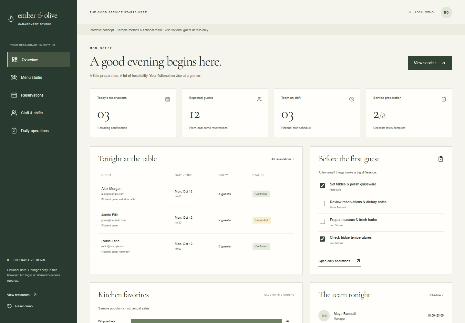The image size is (465, 323).
Task: Click the Daily operations clipboard icon
Action: [x=14, y=131]
